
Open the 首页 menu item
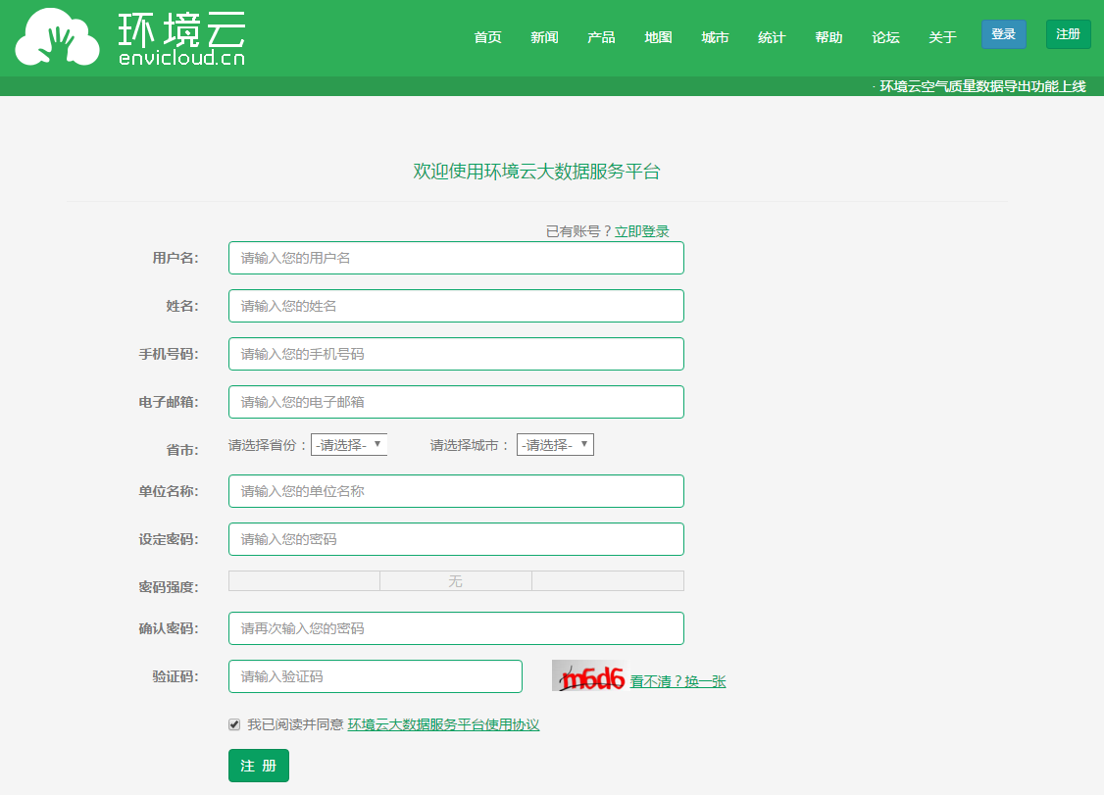487,37
